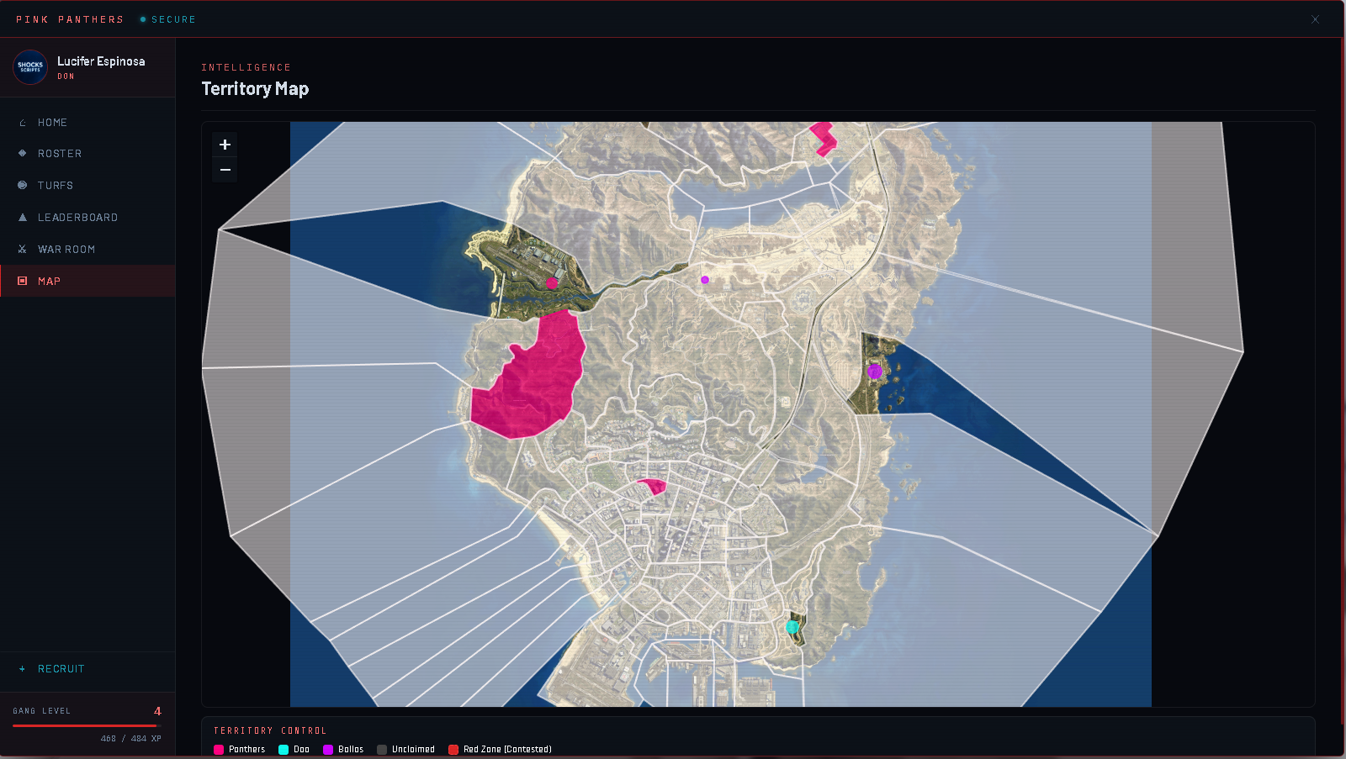Viewport: 1346px width, 759px height.
Task: Click the RECRUIT button
Action: coord(87,669)
